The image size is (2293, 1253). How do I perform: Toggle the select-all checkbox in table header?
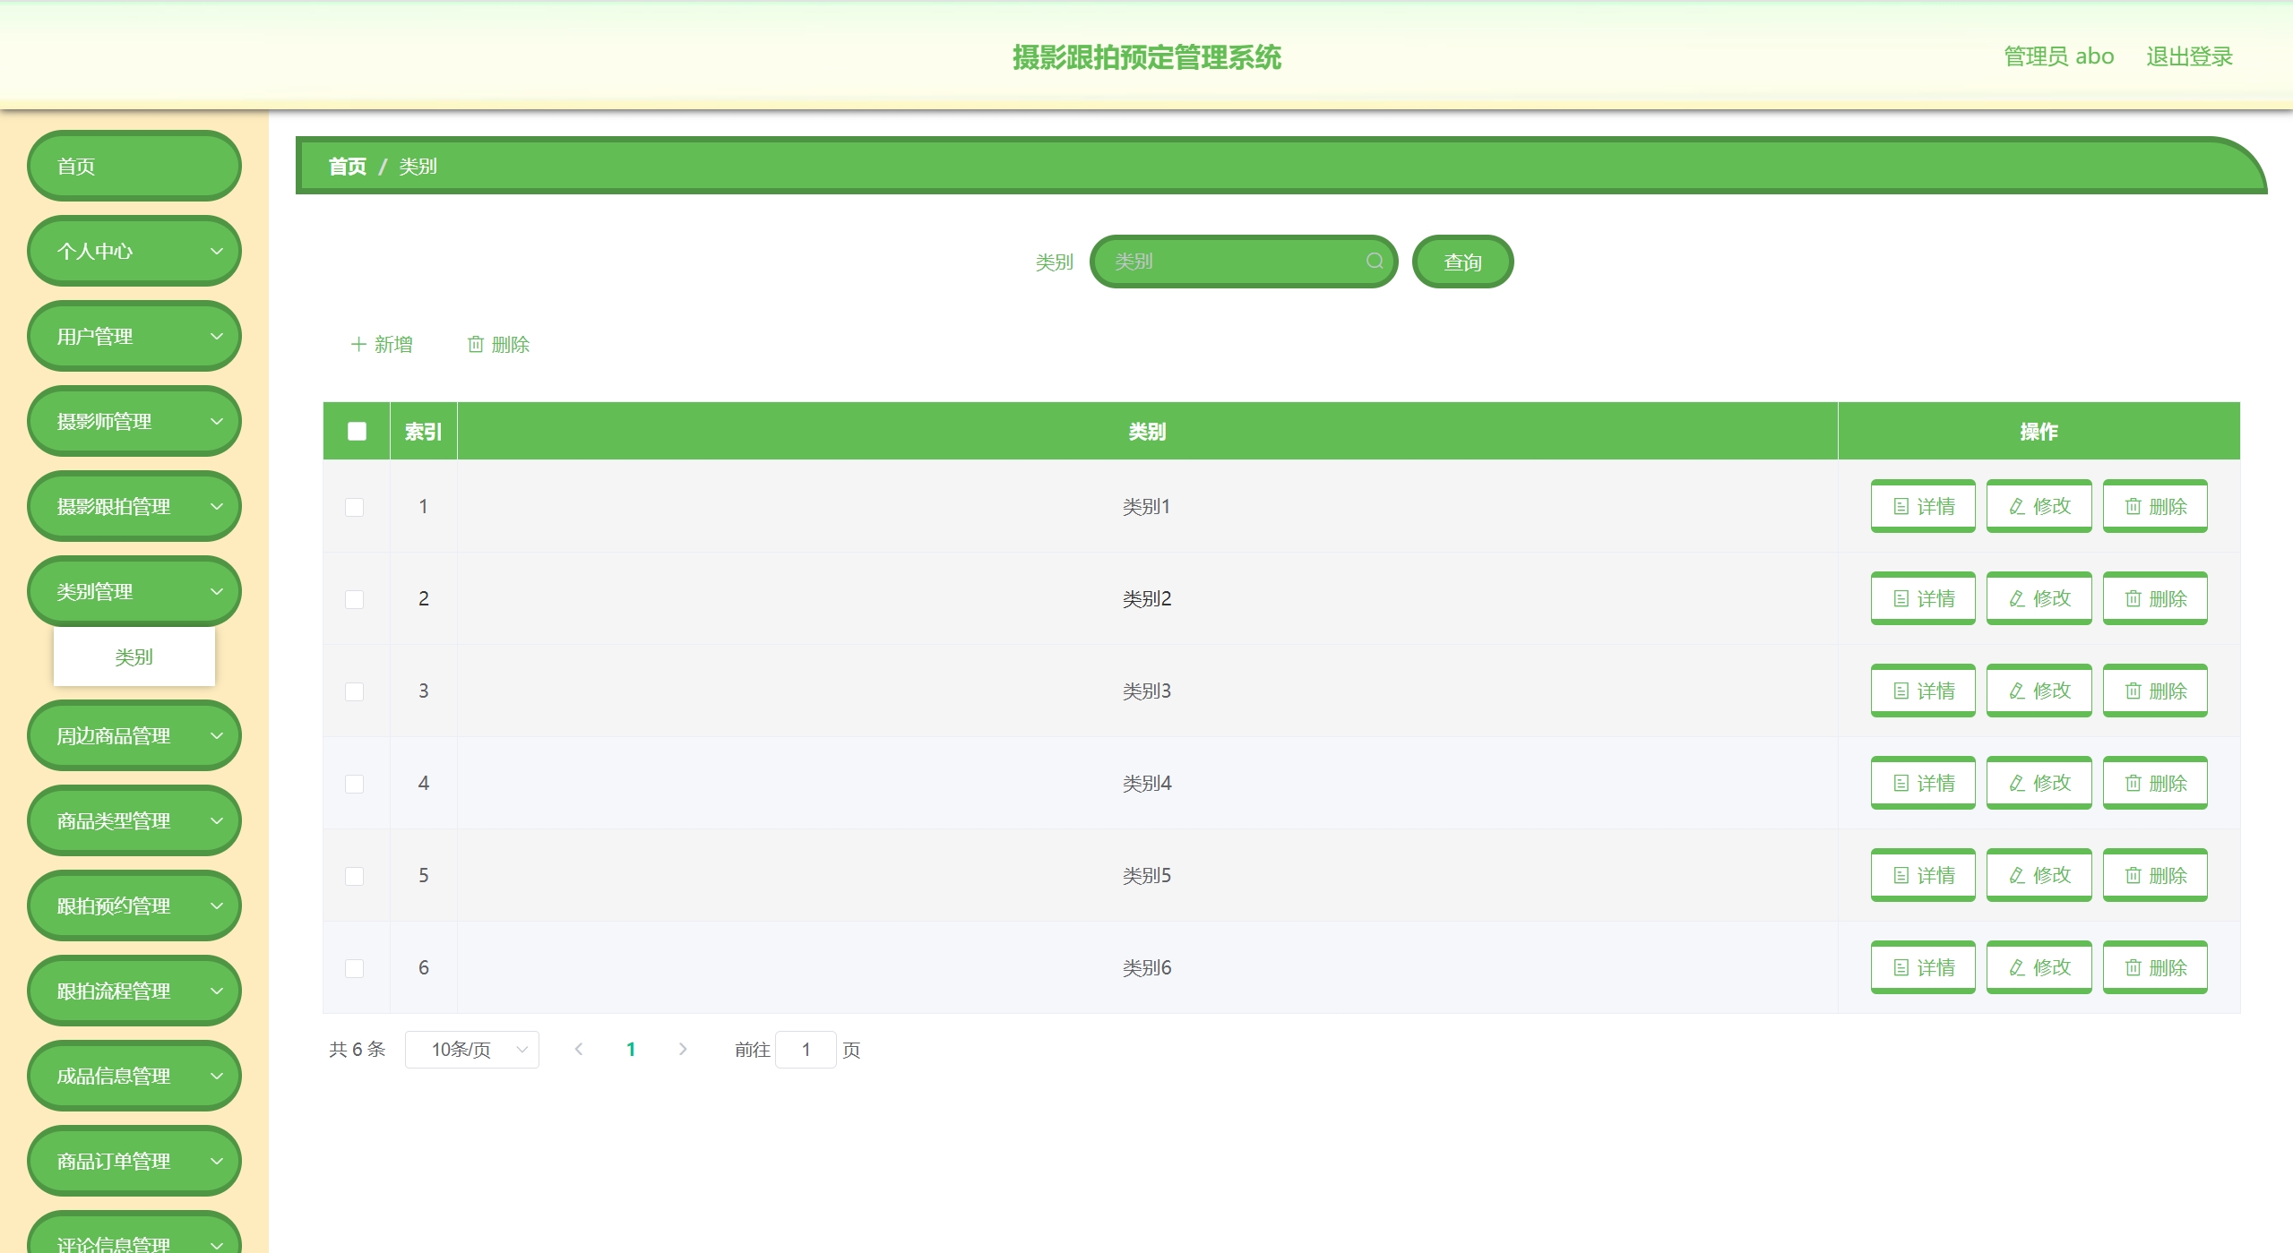pos(357,431)
